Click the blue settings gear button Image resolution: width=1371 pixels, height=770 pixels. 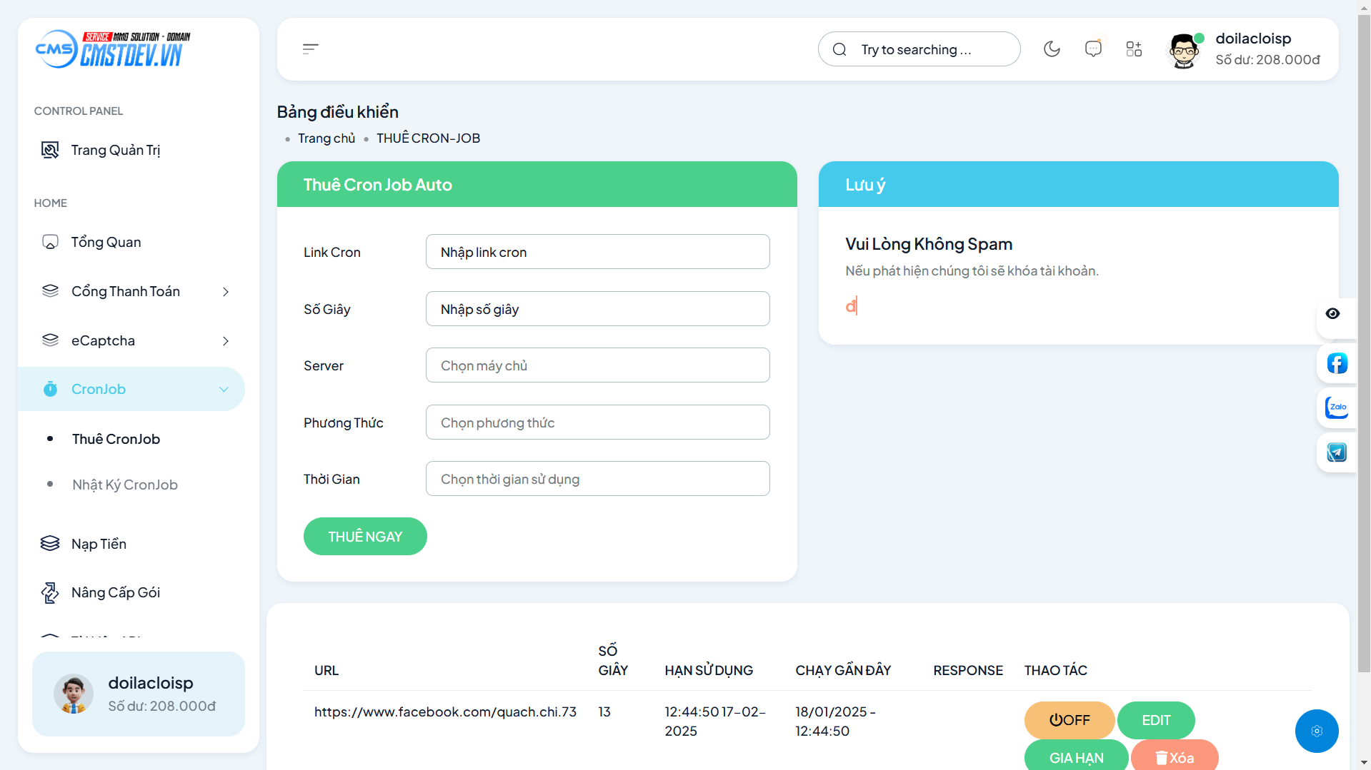coord(1317,731)
